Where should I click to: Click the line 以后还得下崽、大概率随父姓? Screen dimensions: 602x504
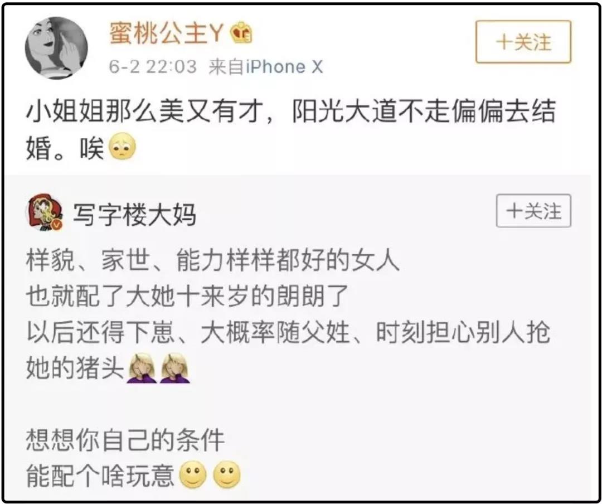tap(187, 332)
